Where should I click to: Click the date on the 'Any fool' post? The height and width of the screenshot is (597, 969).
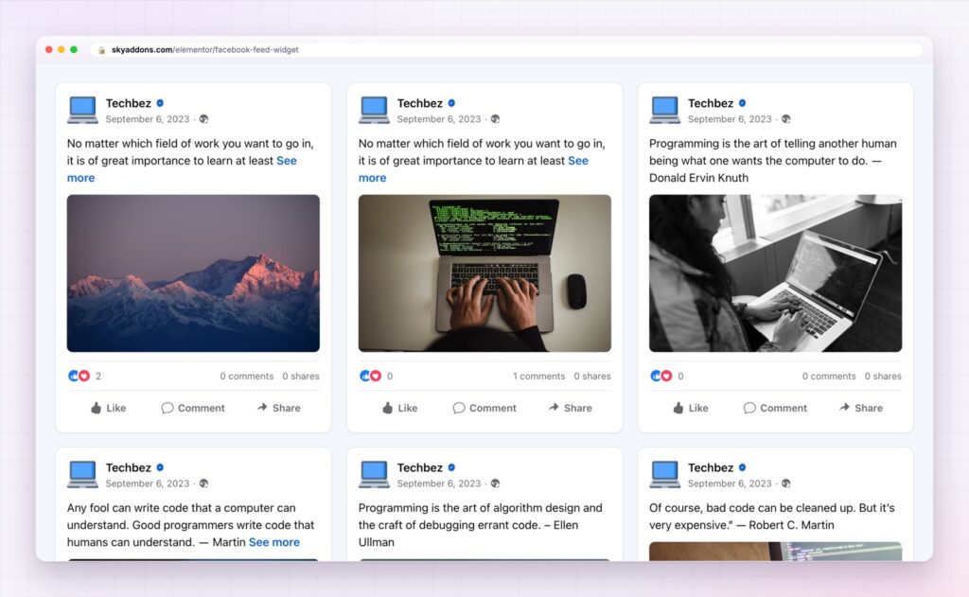click(x=147, y=483)
